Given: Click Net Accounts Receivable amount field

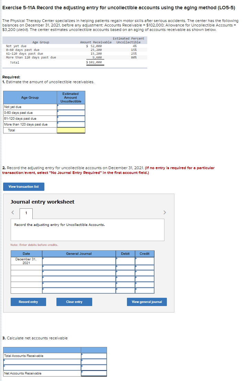Looking at the screenshot, I should pos(94,373).
